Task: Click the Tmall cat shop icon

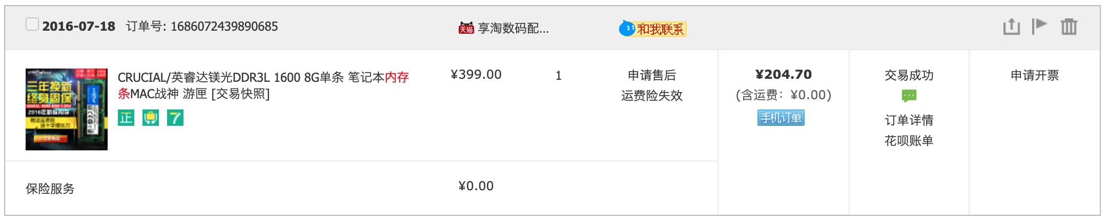Action: click(x=466, y=28)
